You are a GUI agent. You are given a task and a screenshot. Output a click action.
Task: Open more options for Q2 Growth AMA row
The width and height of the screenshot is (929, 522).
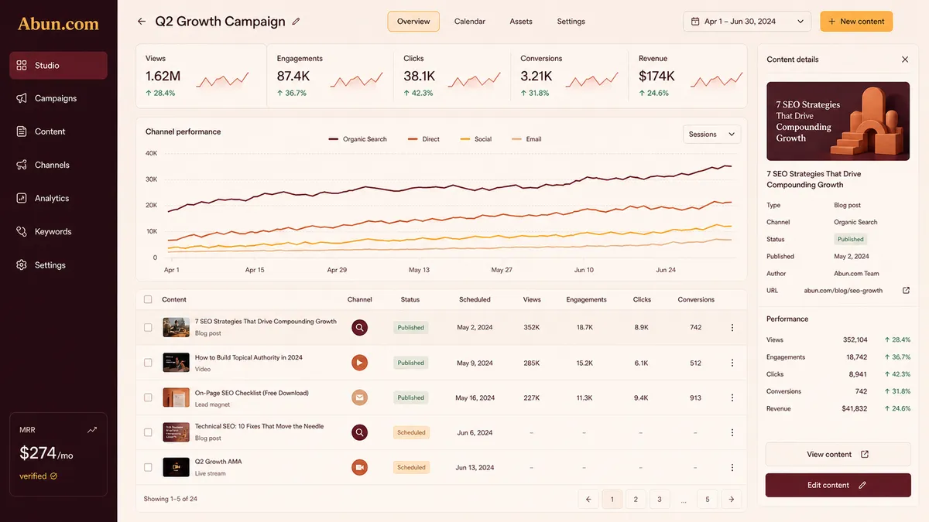coord(732,467)
